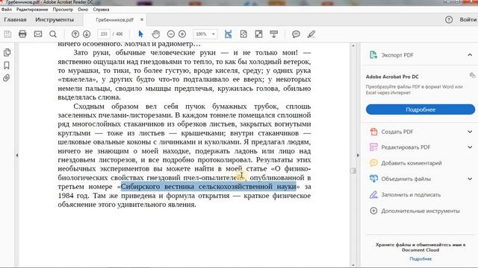Open Page thumbnails panel icon
Image resolution: width=478 pixels, height=268 pixels.
[x=7, y=52]
